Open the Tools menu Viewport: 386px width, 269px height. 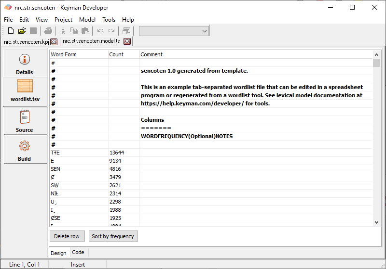pos(109,20)
